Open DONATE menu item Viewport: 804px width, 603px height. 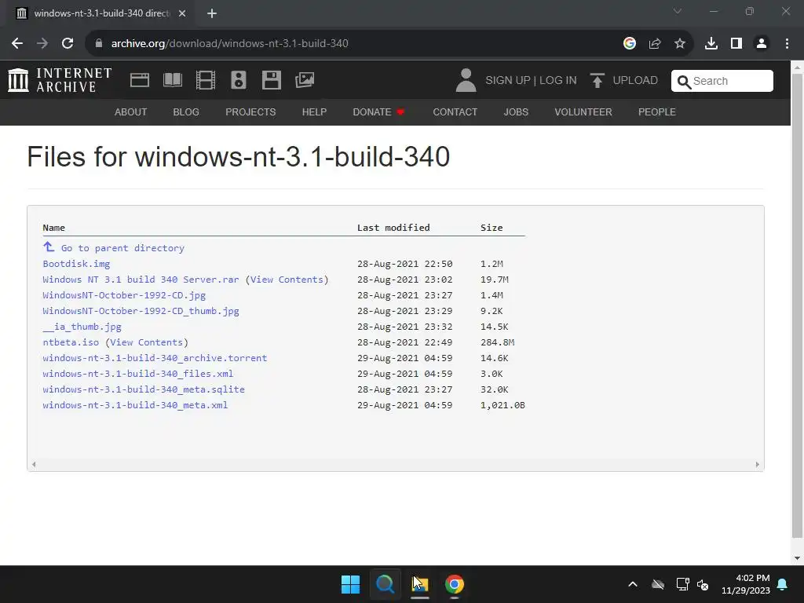click(x=378, y=111)
